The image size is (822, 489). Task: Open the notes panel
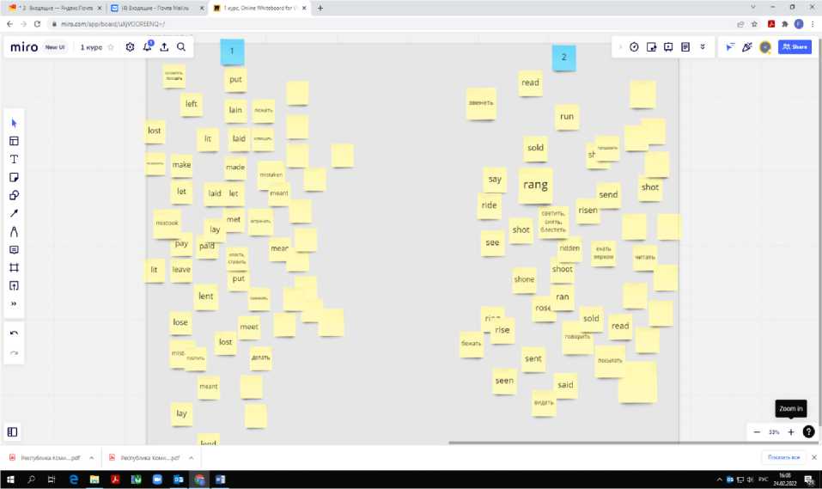pyautogui.click(x=685, y=47)
